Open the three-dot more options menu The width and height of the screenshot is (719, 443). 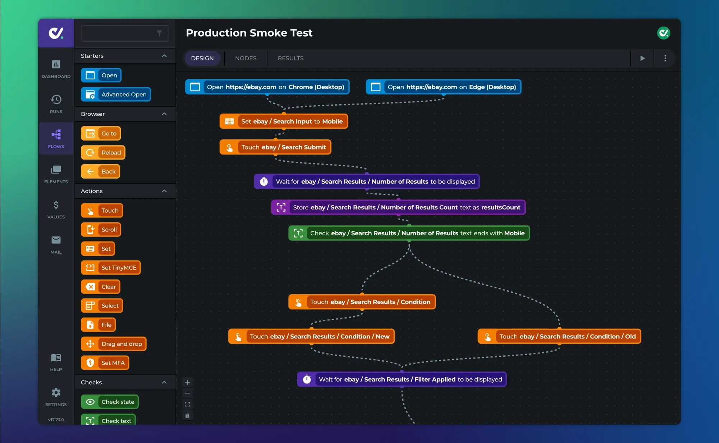pyautogui.click(x=665, y=58)
